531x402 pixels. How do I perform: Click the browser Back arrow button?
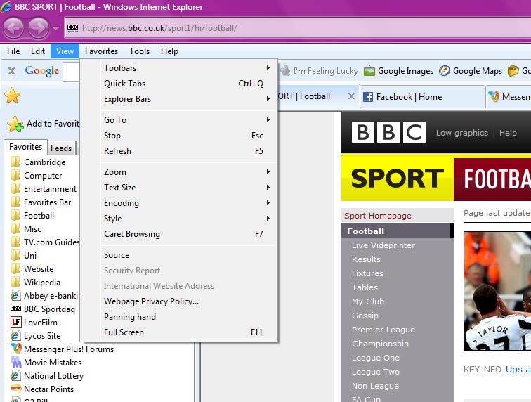click(x=15, y=28)
